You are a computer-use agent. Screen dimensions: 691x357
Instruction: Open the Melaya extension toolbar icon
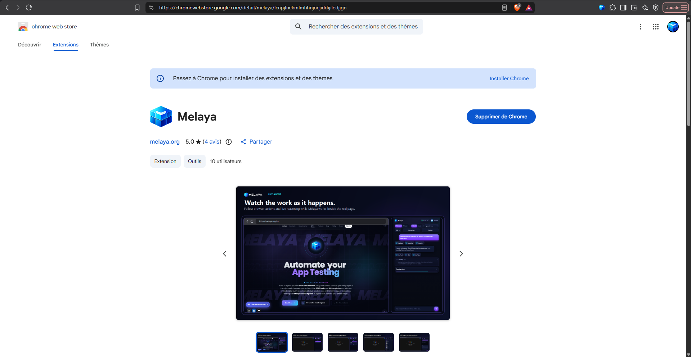(x=601, y=8)
